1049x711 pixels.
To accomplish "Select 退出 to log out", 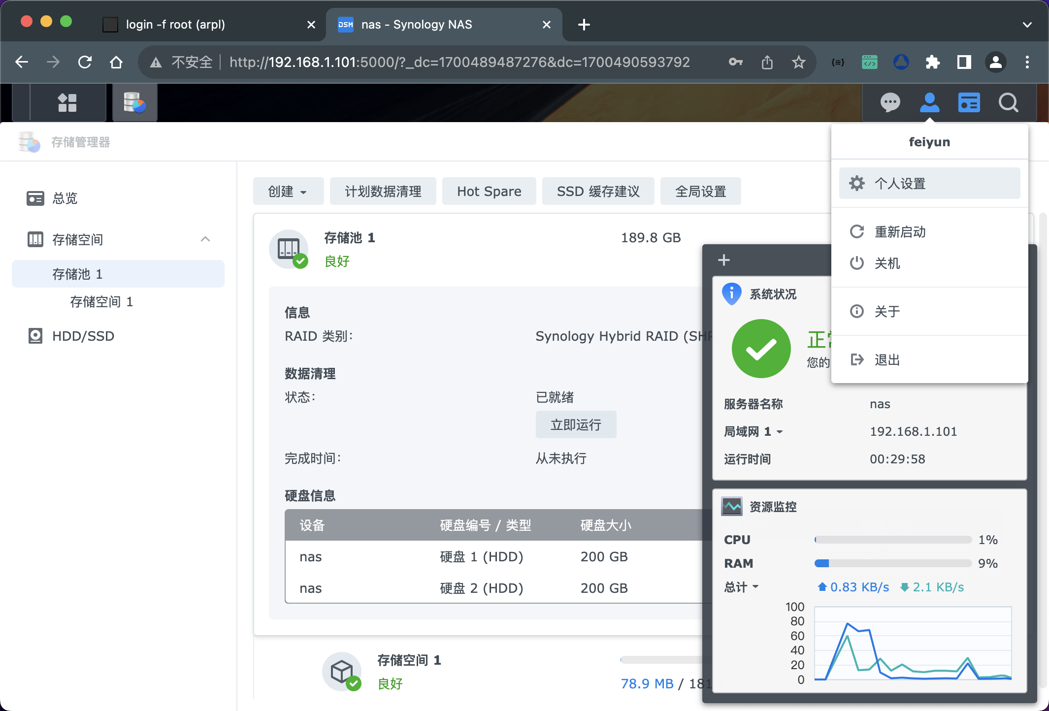I will tap(929, 359).
